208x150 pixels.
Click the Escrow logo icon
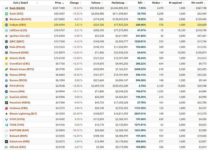[6, 80]
